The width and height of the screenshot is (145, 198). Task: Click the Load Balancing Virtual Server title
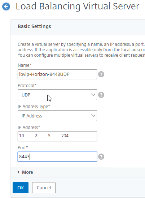(x=78, y=6)
